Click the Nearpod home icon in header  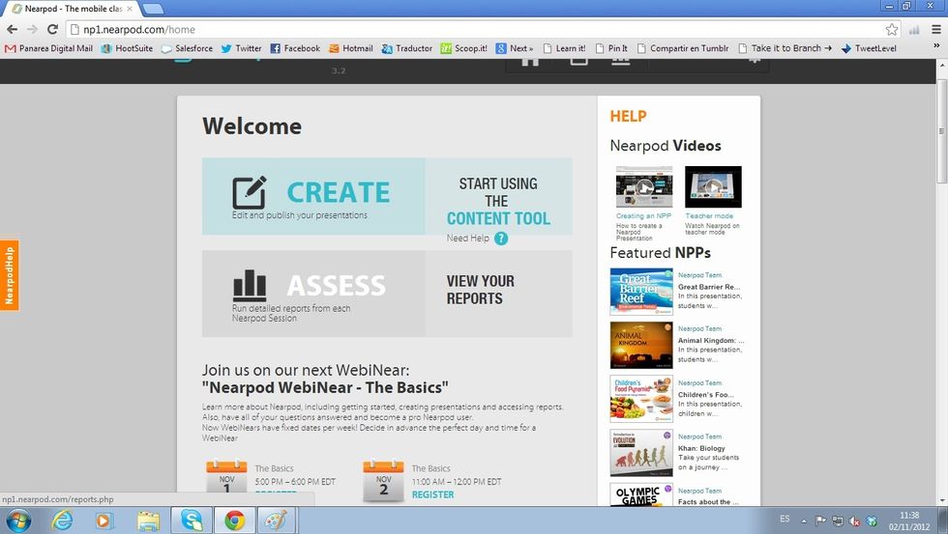click(530, 61)
